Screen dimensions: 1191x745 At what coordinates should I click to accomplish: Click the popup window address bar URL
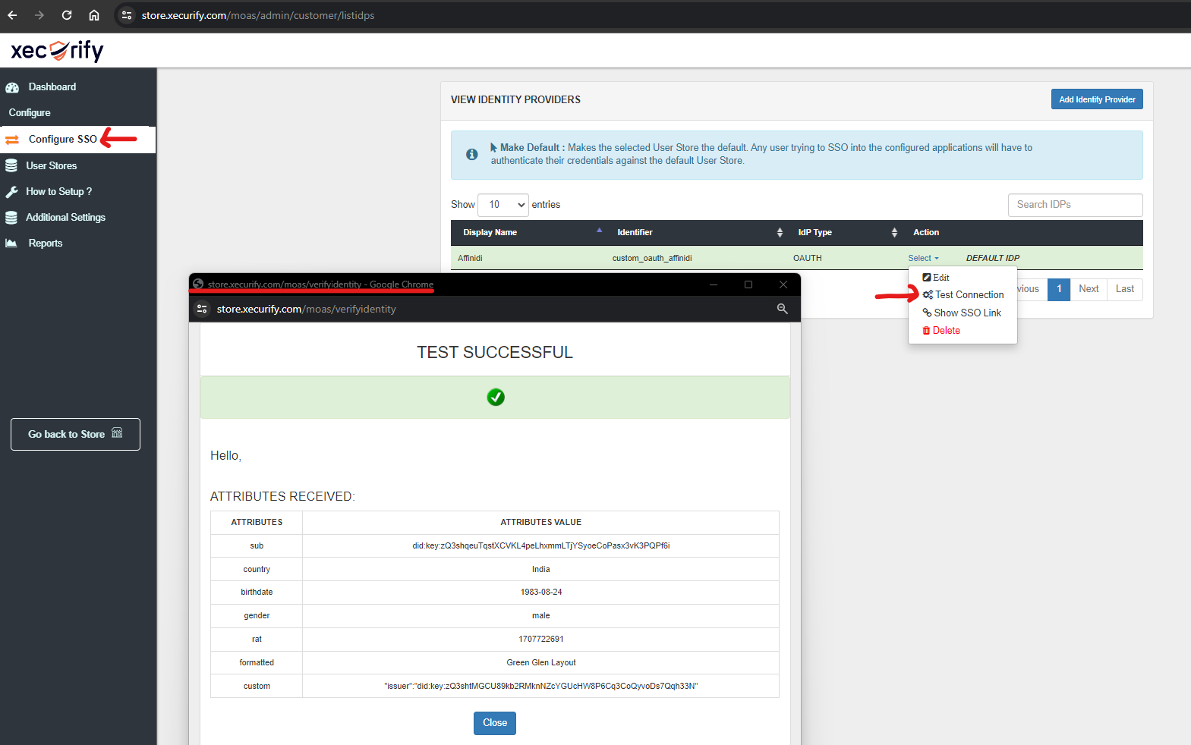click(x=307, y=309)
